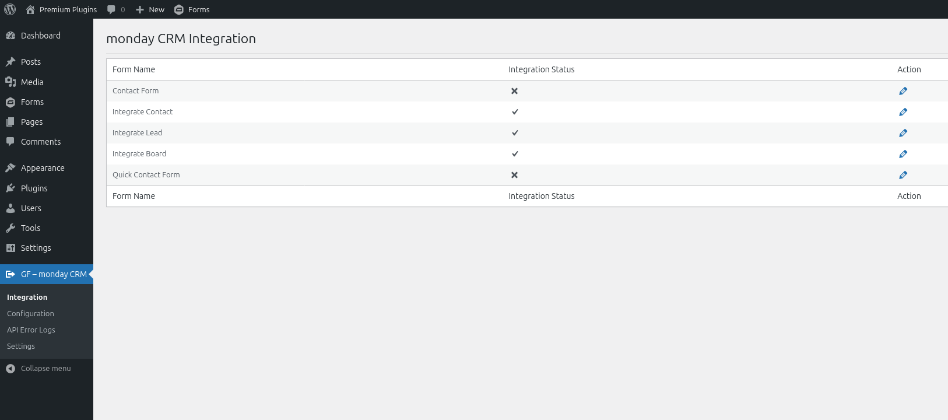The width and height of the screenshot is (948, 420).
Task: Click the comments count bubble in admin bar
Action: click(115, 9)
